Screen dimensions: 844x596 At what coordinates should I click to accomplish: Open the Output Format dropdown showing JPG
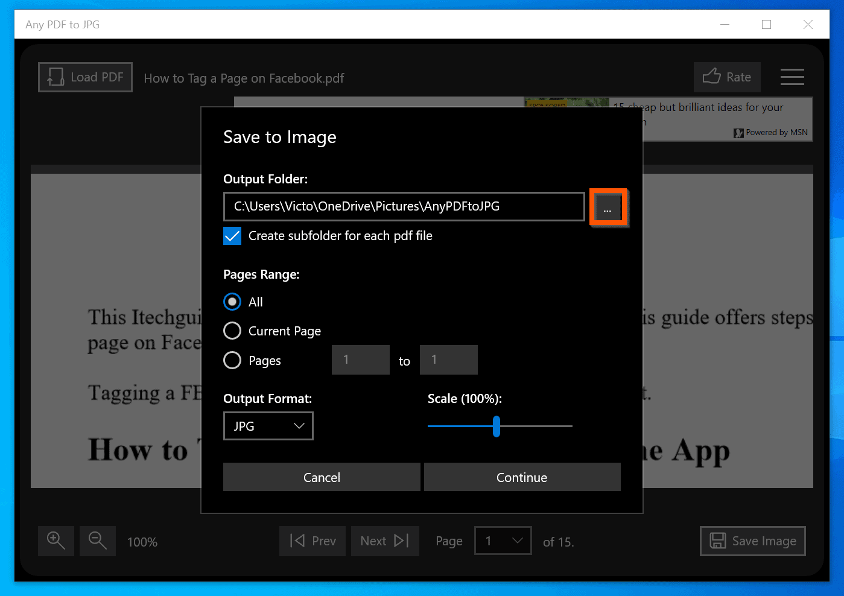tap(268, 426)
